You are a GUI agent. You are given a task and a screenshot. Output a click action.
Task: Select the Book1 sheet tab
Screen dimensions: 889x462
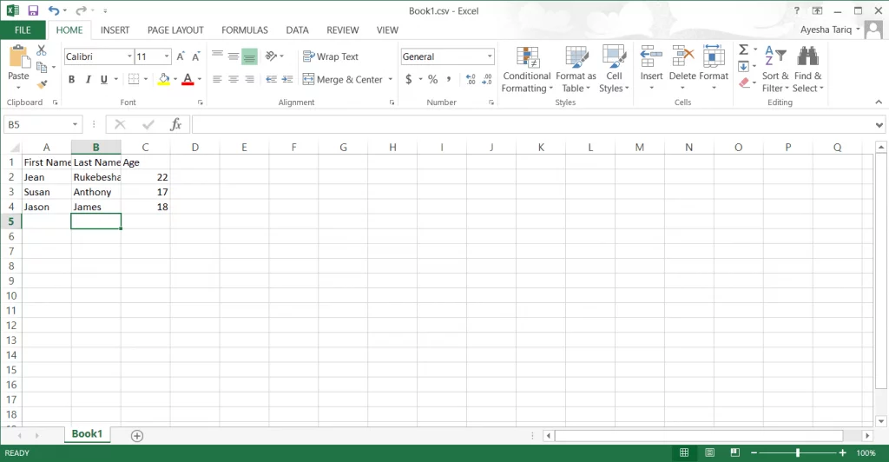pyautogui.click(x=87, y=434)
